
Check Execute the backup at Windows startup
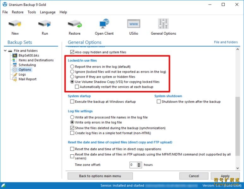[72, 101]
